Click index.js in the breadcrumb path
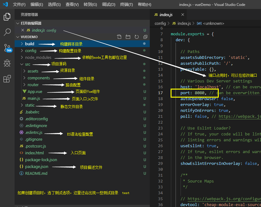Viewport: 261px width, 207px height. 184,24
